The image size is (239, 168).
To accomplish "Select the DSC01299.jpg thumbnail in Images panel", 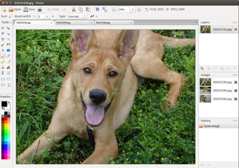I will (x=205, y=90).
